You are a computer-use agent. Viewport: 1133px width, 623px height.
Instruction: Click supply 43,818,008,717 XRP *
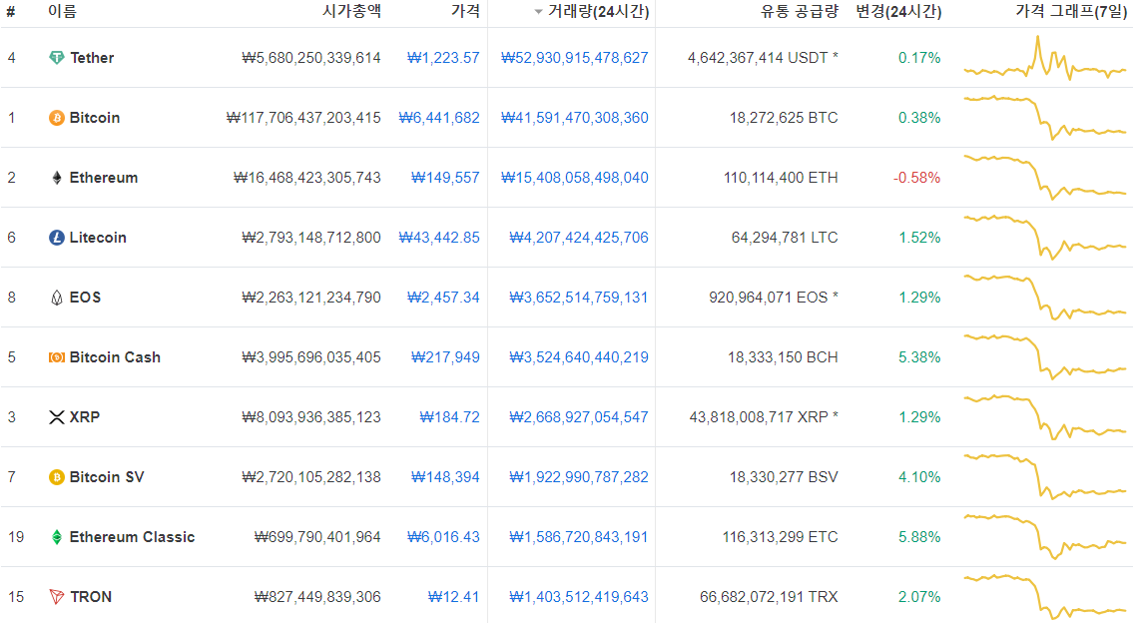point(764,417)
